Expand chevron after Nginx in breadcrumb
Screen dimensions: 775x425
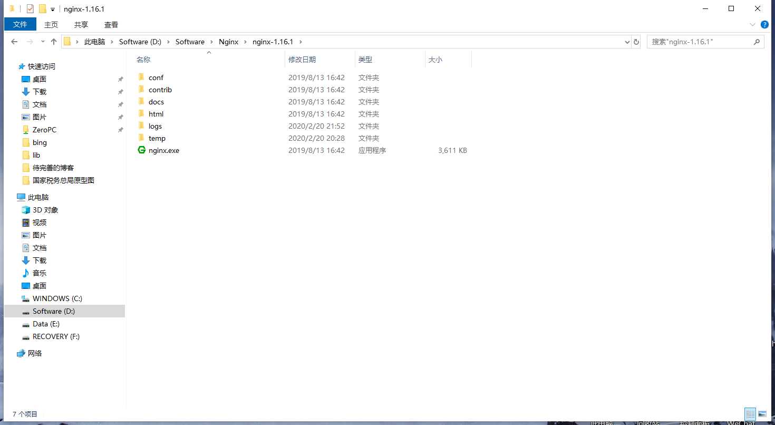(246, 42)
